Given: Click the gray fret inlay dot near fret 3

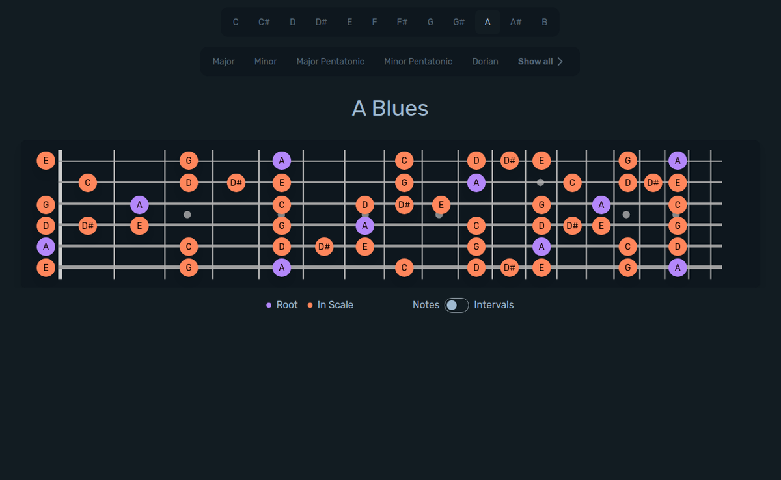Looking at the screenshot, I should pos(188,213).
